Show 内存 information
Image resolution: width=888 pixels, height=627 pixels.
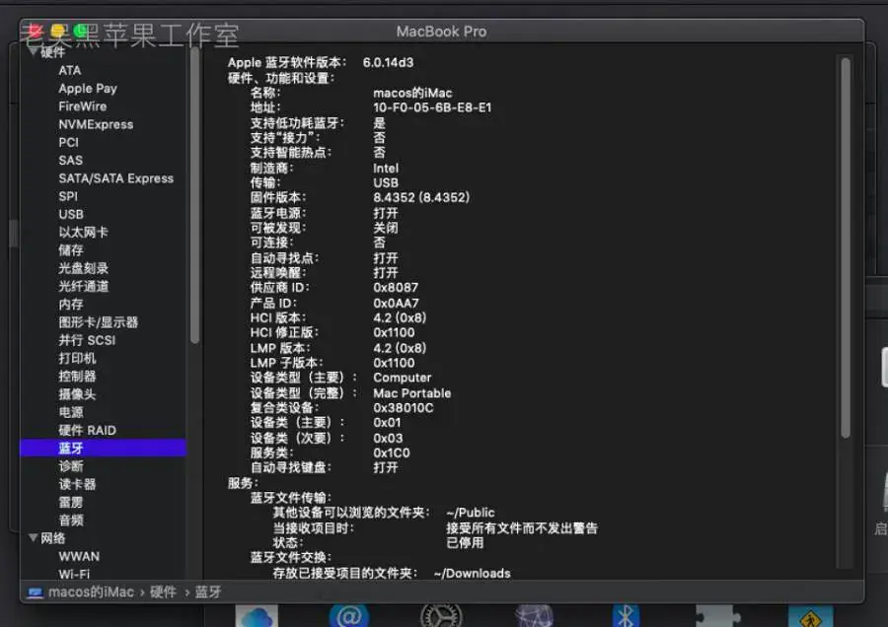click(x=71, y=305)
